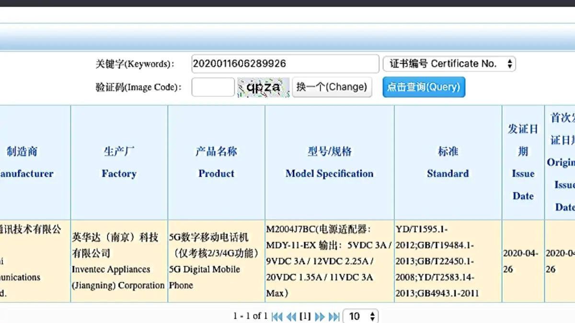
Task: Click the qpza captcha image
Action: pyautogui.click(x=264, y=87)
